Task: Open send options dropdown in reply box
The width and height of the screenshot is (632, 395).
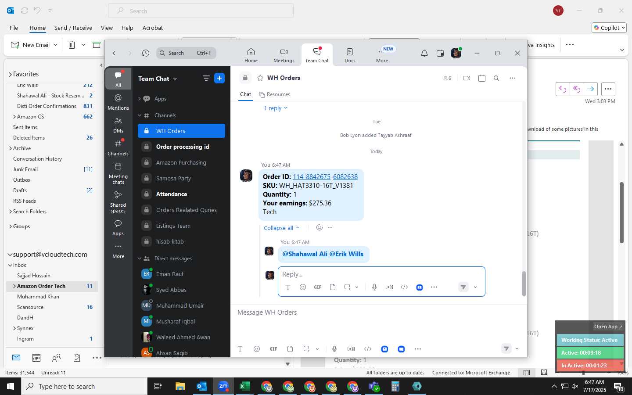Action: point(475,287)
